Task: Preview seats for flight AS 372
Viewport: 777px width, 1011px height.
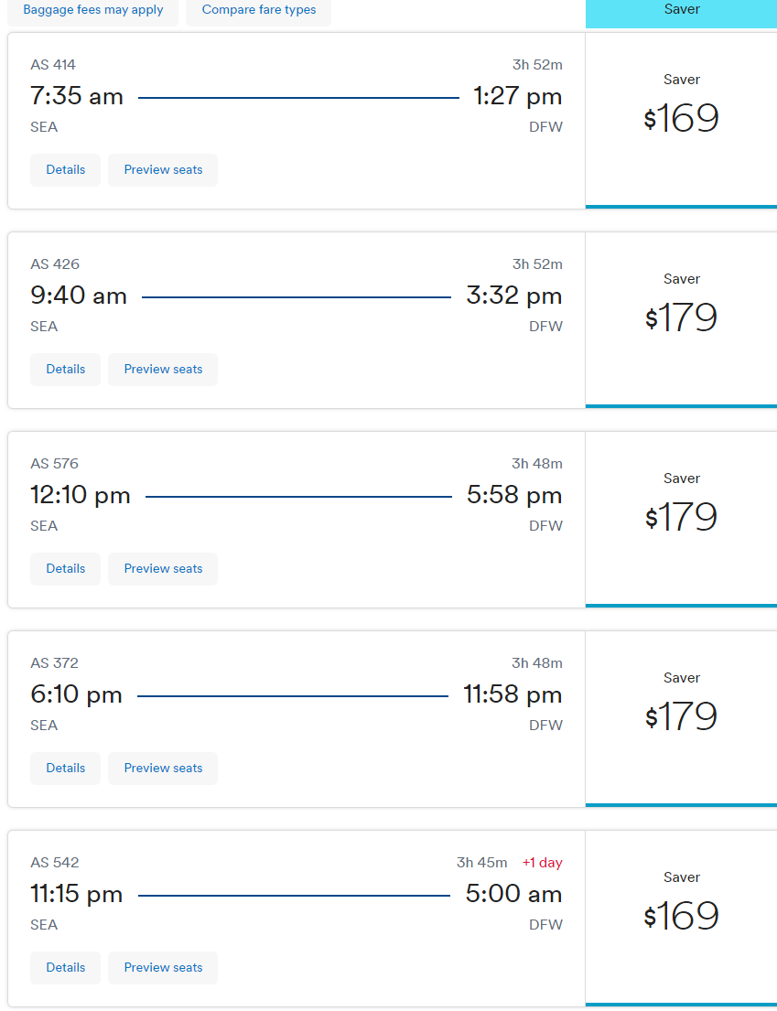Action: coord(163,768)
